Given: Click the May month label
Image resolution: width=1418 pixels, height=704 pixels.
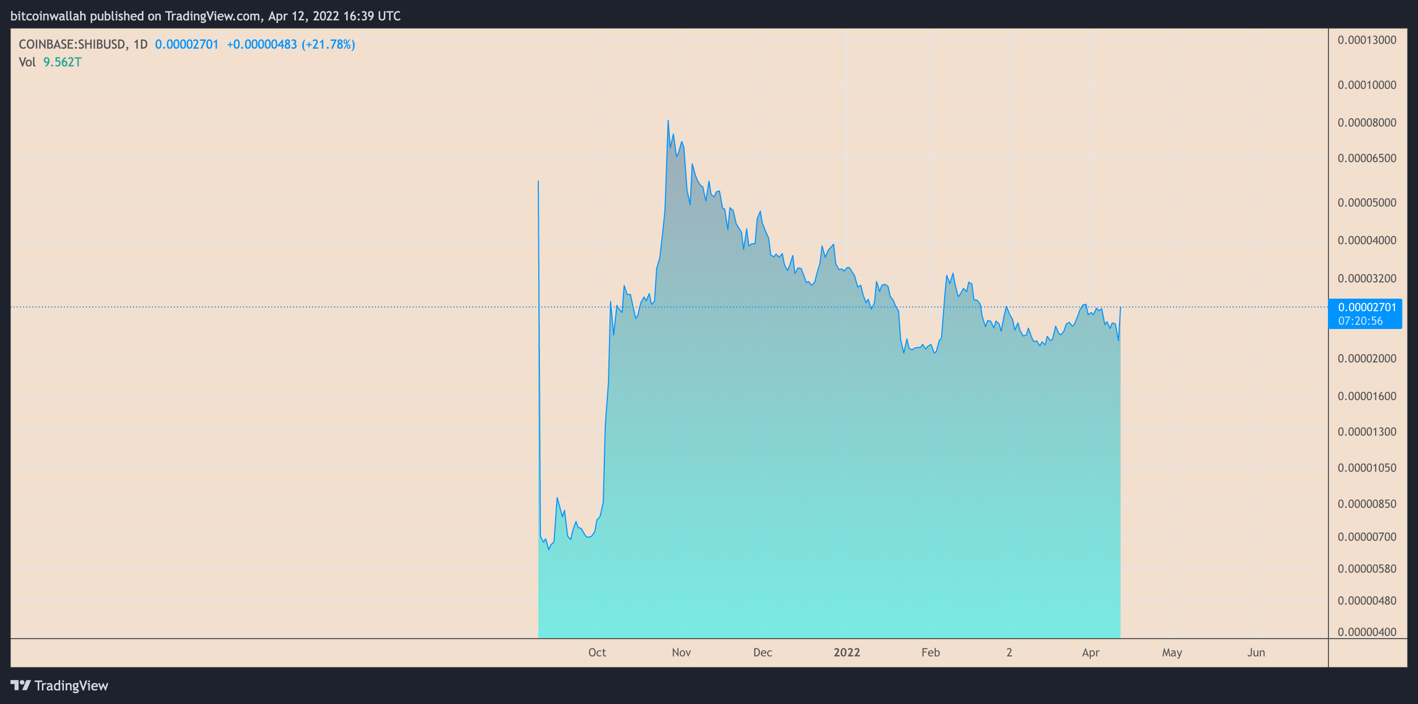Looking at the screenshot, I should coord(1172,652).
